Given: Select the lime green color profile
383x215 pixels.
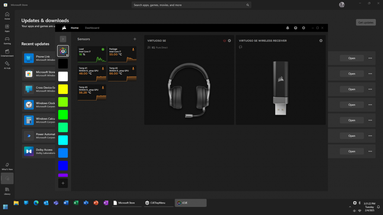Looking at the screenshot, I should tap(63, 102).
